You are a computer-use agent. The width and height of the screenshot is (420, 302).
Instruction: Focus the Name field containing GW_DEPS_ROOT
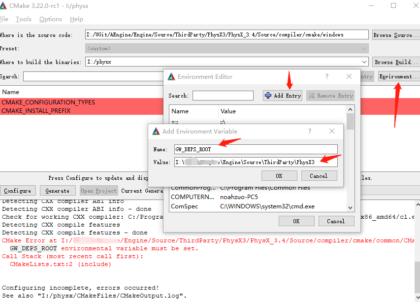[256, 149]
